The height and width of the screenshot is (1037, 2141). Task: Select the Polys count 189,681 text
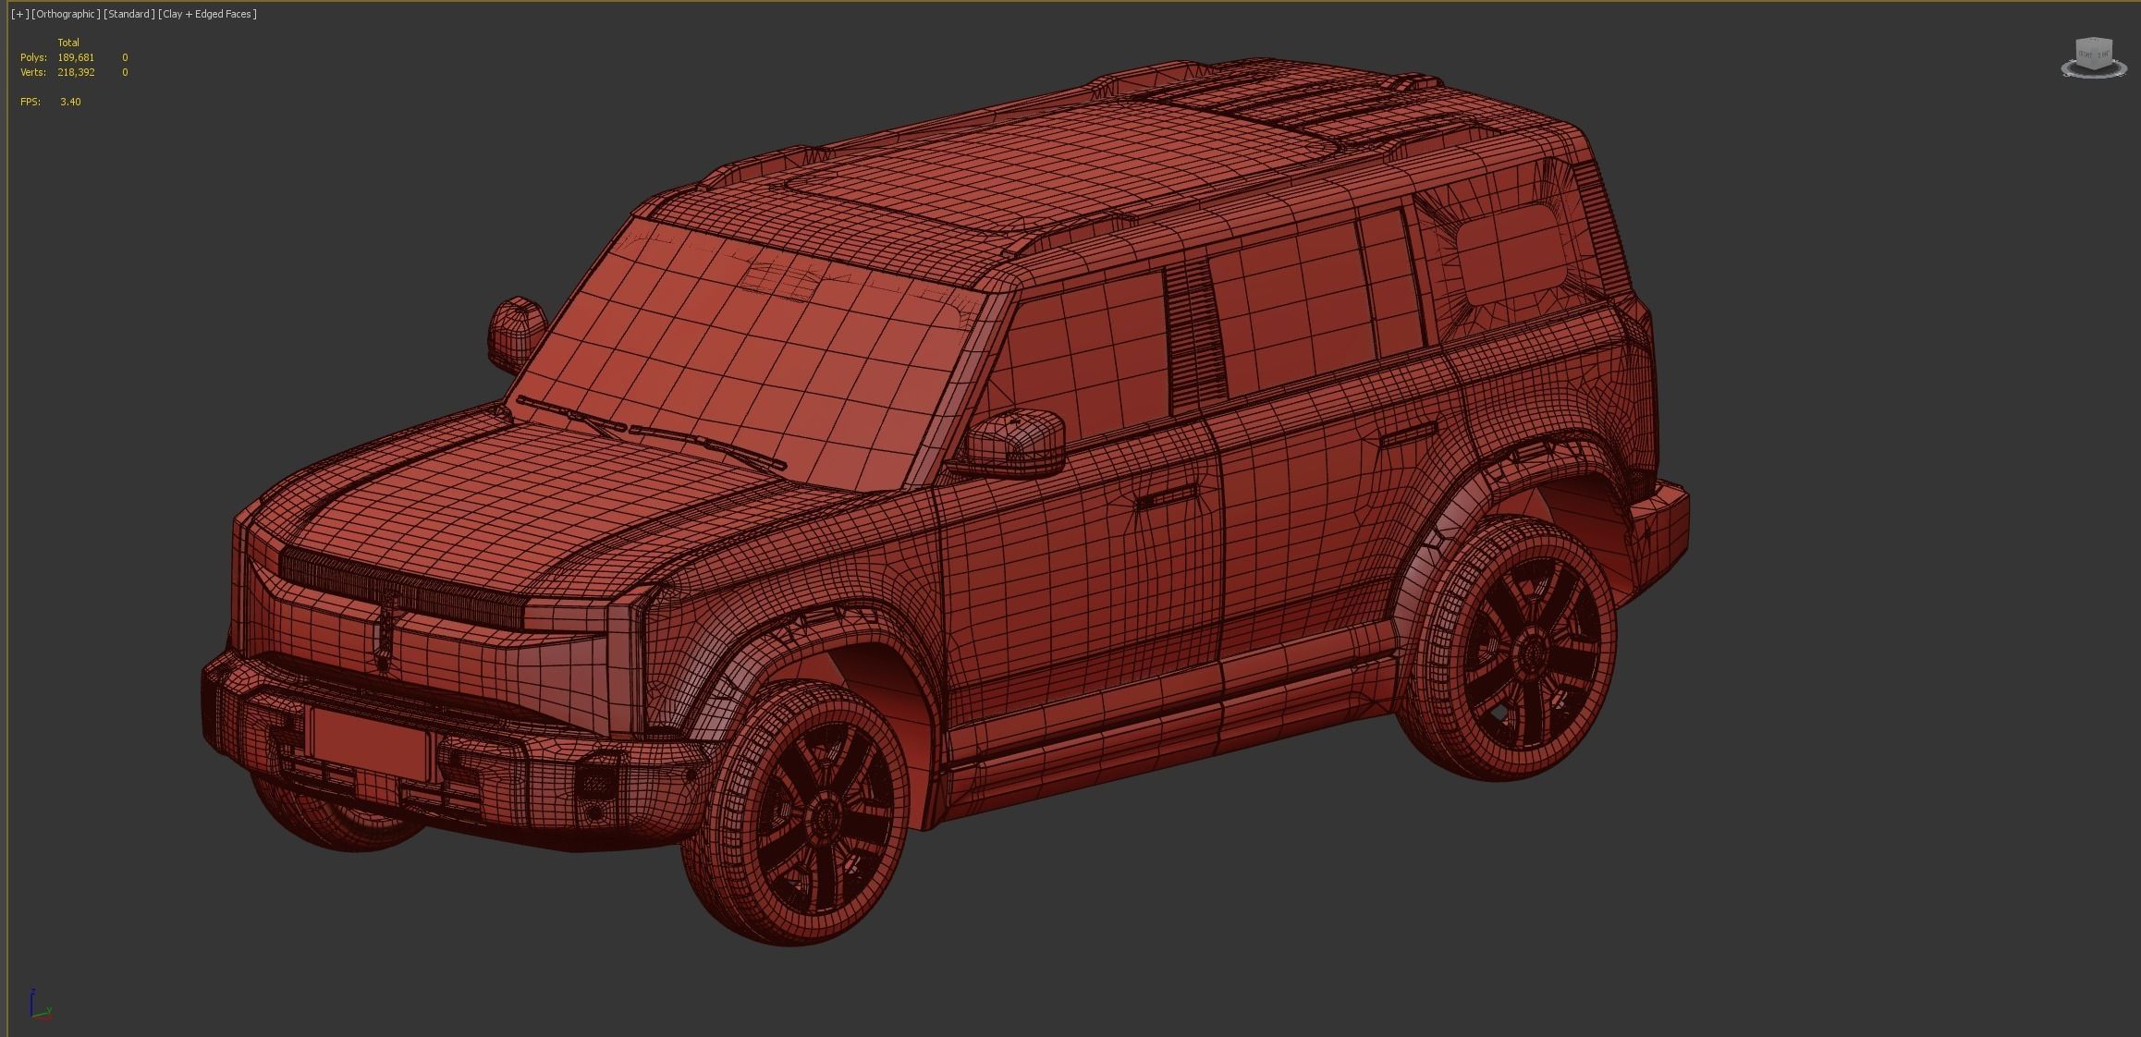(76, 57)
